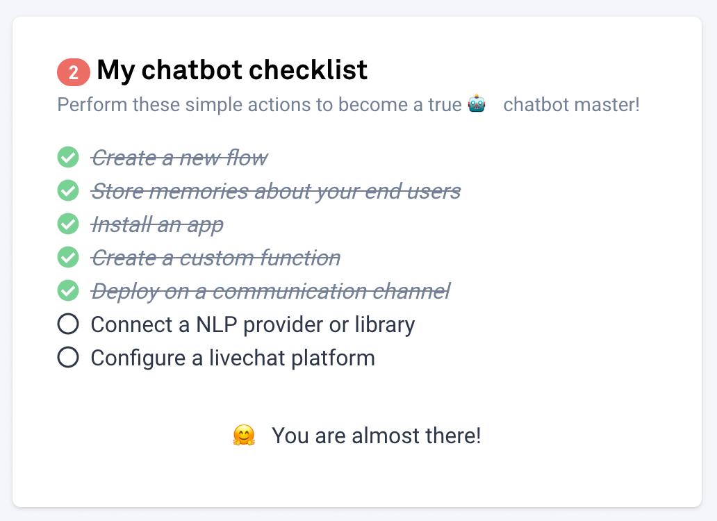Uncheck the Deploy on a communication channel checkmark
Image resolution: width=717 pixels, height=521 pixels.
point(68,290)
